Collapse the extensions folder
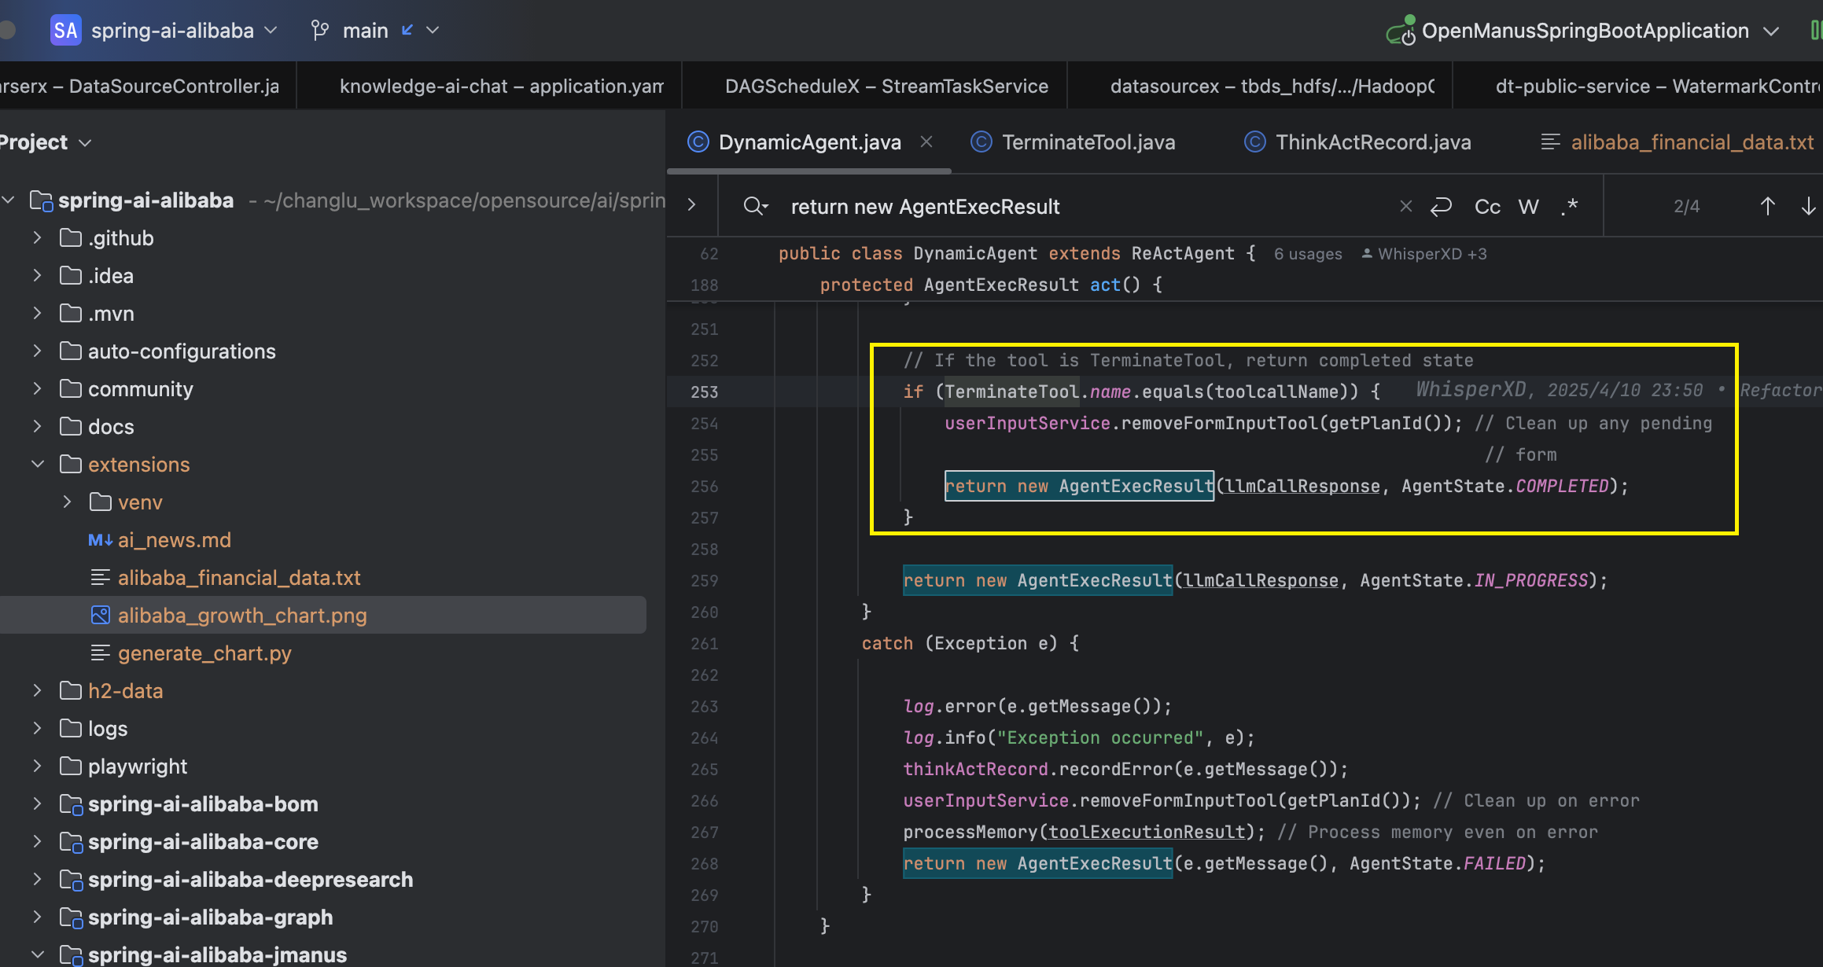The height and width of the screenshot is (967, 1823). click(37, 464)
